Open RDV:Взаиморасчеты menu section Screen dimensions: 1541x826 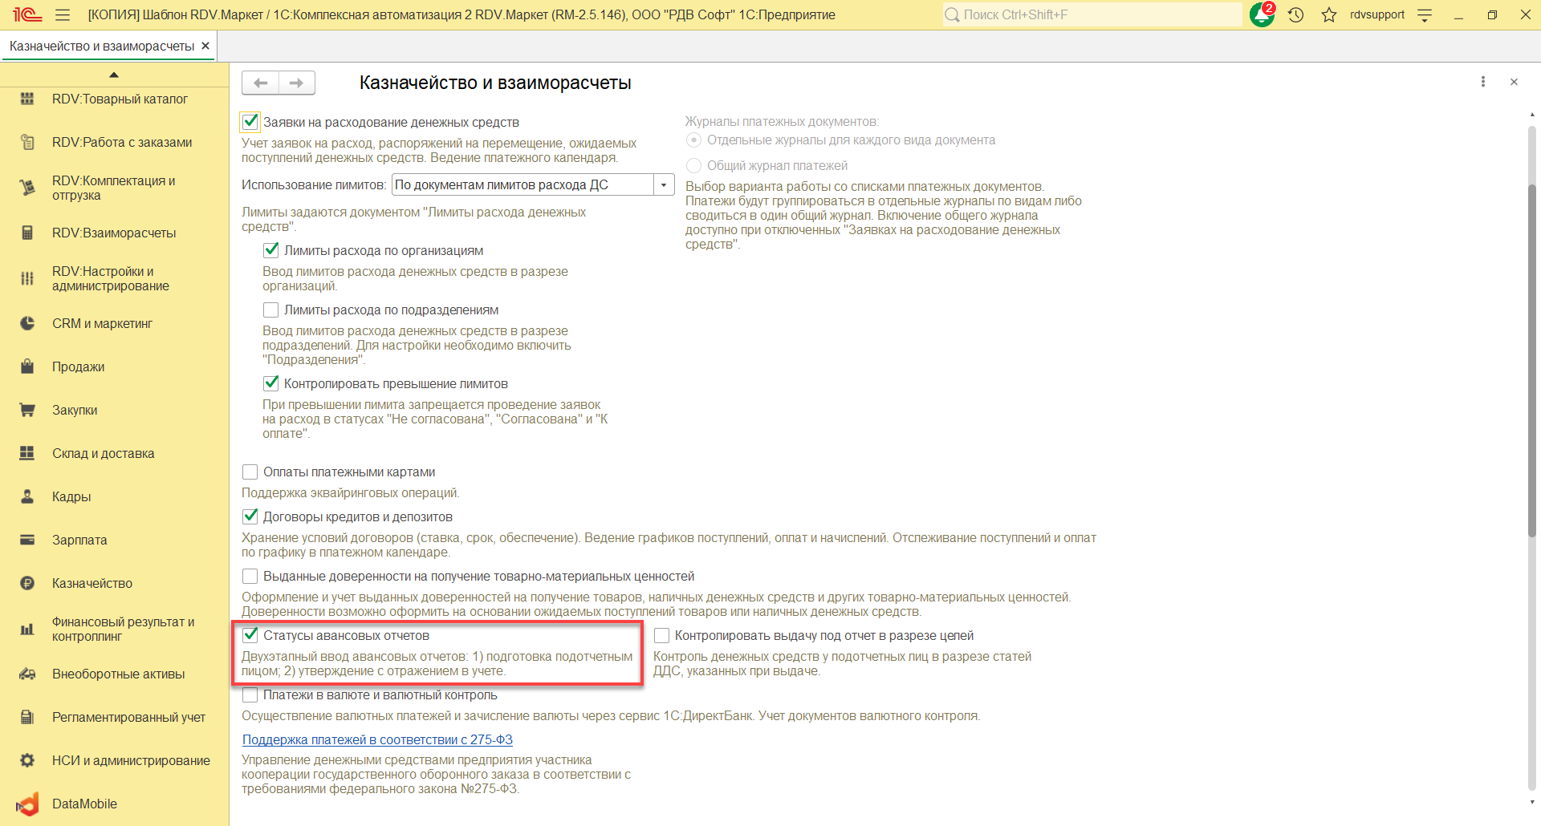[x=114, y=233]
